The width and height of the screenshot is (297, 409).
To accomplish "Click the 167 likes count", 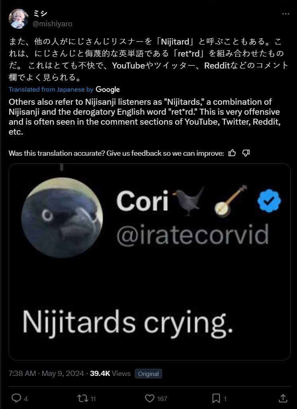I will click(x=162, y=399).
